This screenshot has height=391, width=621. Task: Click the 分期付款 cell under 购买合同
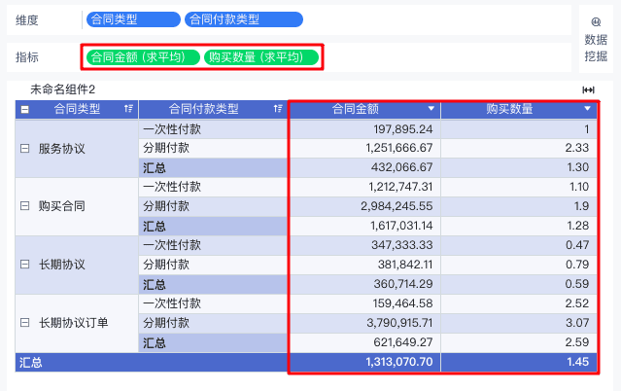pos(166,206)
